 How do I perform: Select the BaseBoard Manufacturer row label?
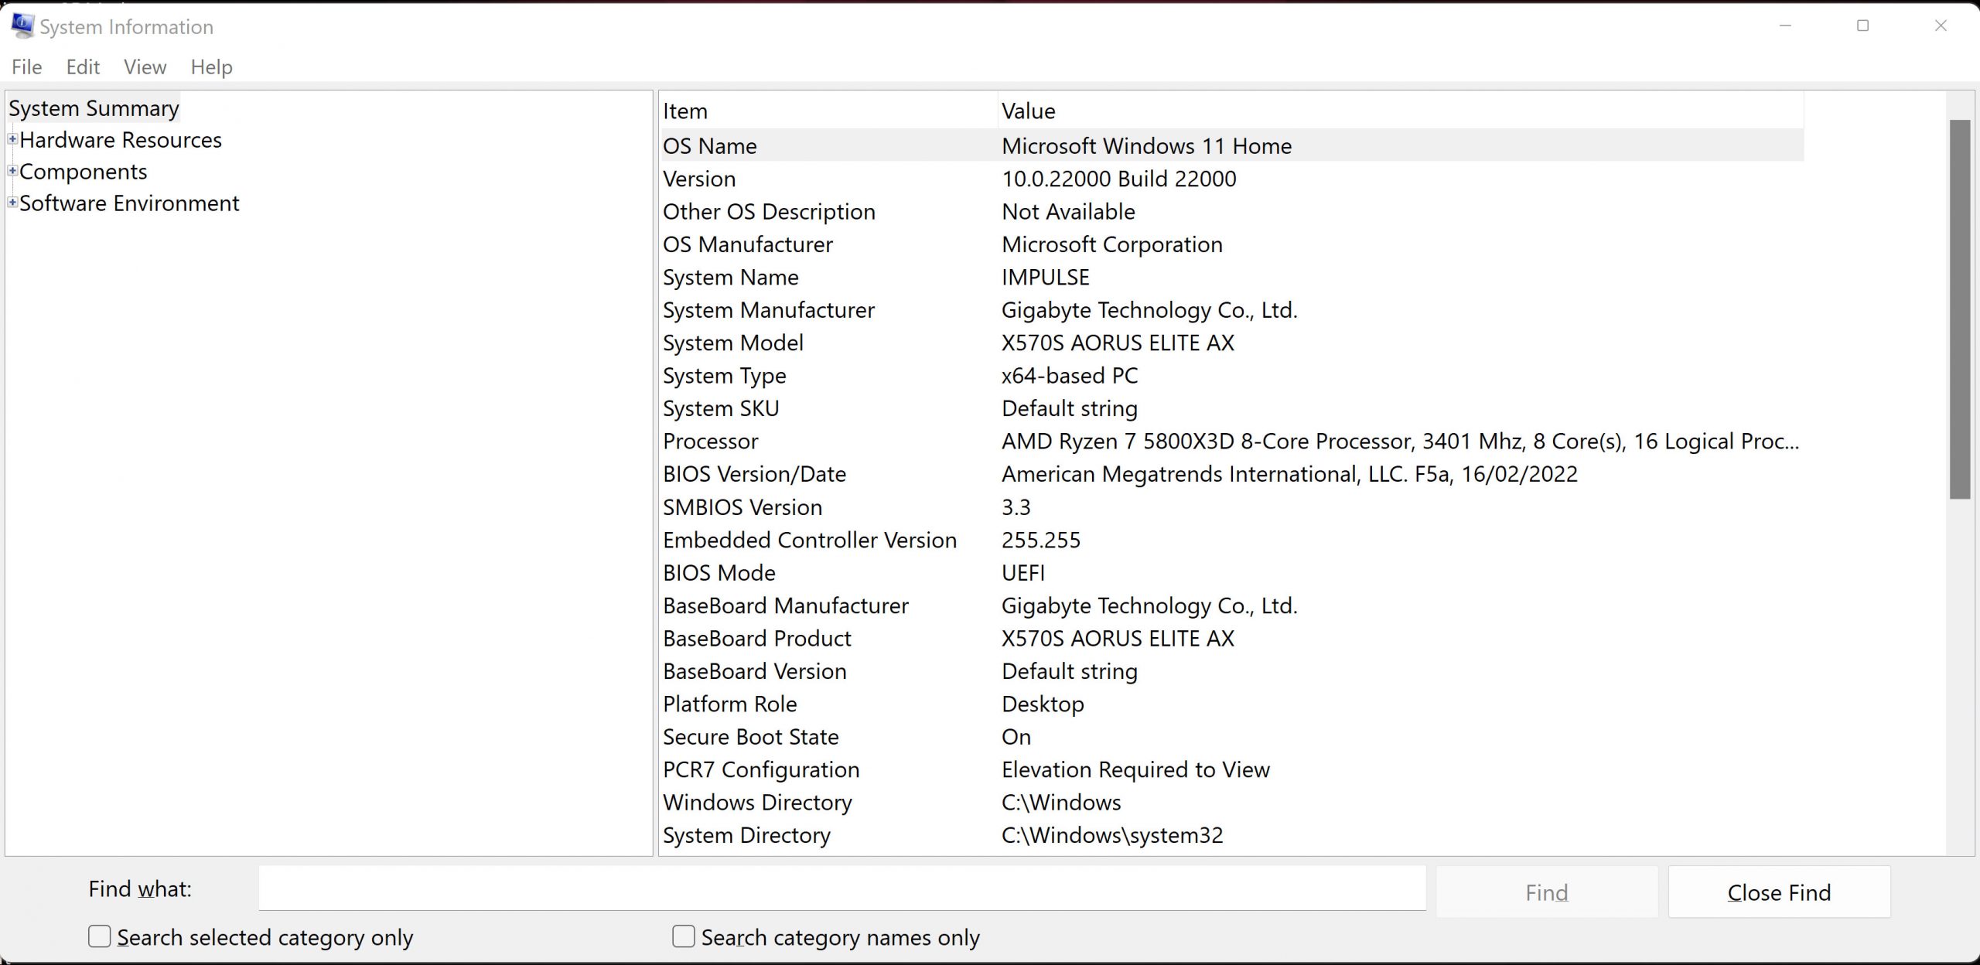point(785,605)
